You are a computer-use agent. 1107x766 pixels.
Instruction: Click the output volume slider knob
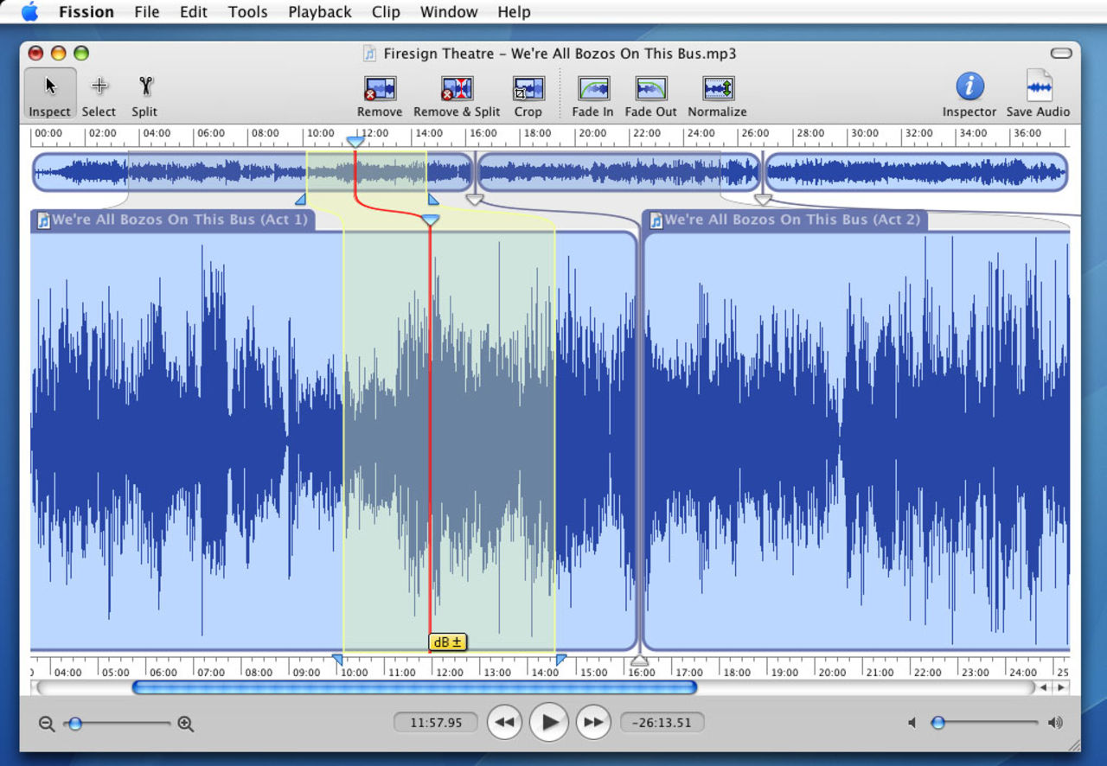coord(938,723)
